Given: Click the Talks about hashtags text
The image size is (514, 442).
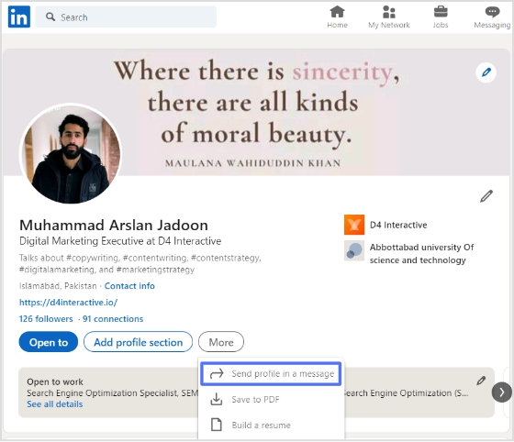Looking at the screenshot, I should coord(140,263).
